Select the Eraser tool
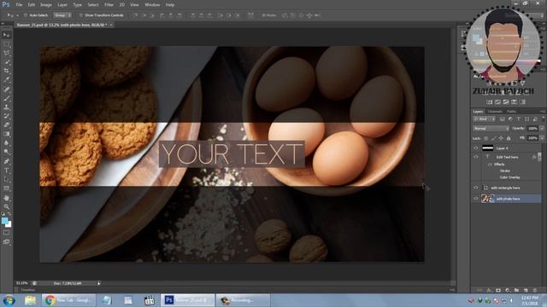The image size is (547, 307). (6, 125)
